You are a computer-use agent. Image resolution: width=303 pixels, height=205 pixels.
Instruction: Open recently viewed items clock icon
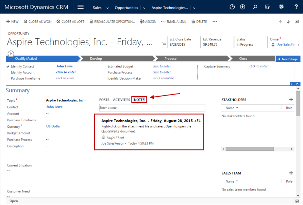point(232,7)
